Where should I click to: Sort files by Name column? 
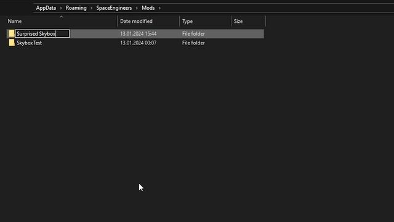click(15, 22)
